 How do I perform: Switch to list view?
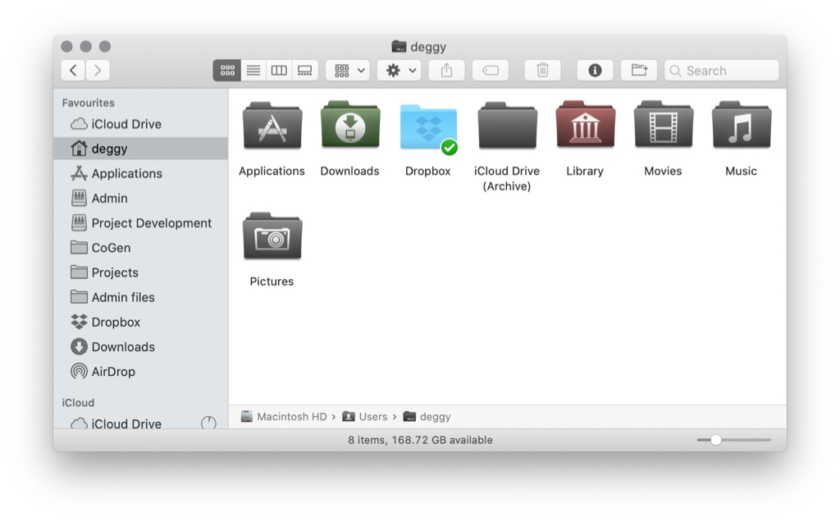(x=253, y=71)
